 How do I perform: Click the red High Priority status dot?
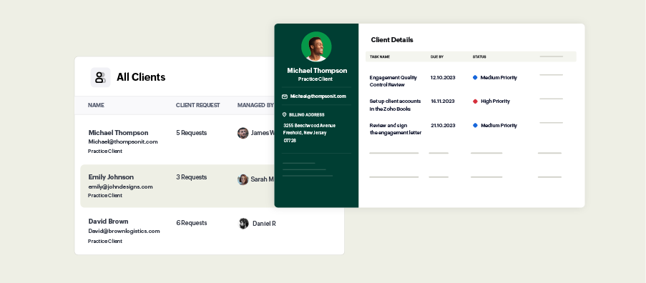[475, 101]
